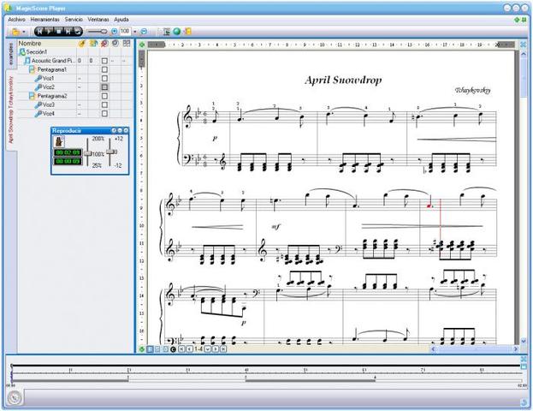This screenshot has width=533, height=411.
Task: Go to the first page with the |< button
Action: coord(182,349)
